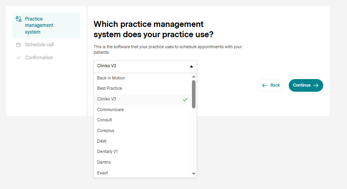Collapse the Cliniko V3 dropdown arrow

coord(191,66)
